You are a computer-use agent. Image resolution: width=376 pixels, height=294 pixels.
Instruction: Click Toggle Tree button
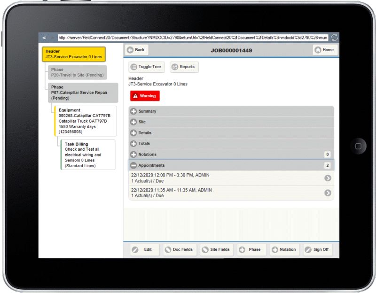[x=147, y=67]
